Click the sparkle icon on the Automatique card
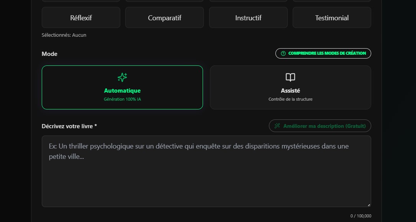Image resolution: width=416 pixels, height=222 pixels. (122, 77)
